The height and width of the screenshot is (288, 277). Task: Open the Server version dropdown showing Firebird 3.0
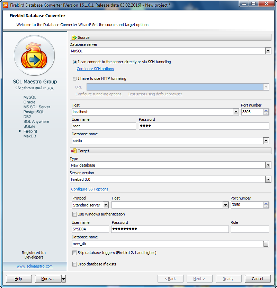click(268, 179)
